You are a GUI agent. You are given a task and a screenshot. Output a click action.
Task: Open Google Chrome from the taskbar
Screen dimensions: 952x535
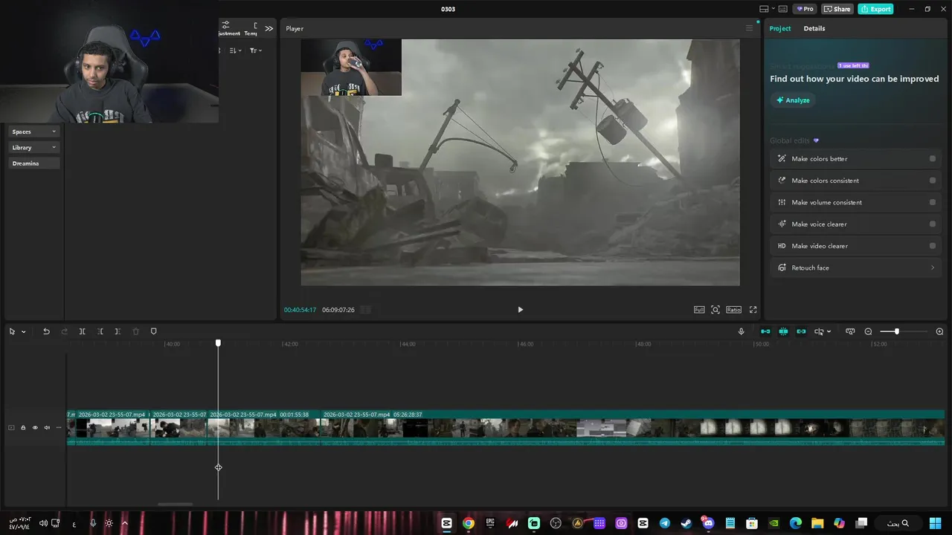point(468,523)
